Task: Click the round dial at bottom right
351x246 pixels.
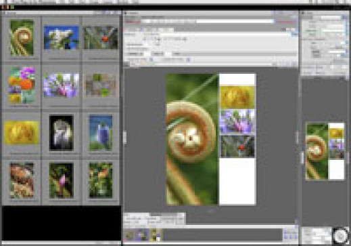Action: 341,236
